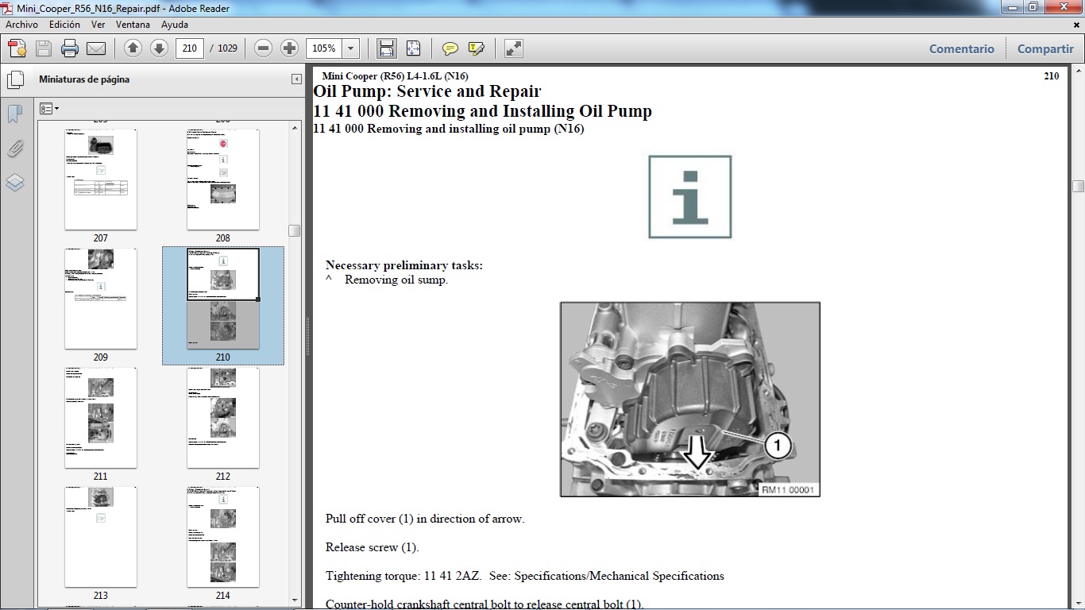Select the page 209 thumbnail
The image size is (1085, 610).
[x=101, y=299]
